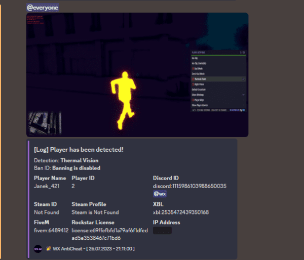
Task: Choose Default Crosshair in the player menu
Action: (x=201, y=90)
